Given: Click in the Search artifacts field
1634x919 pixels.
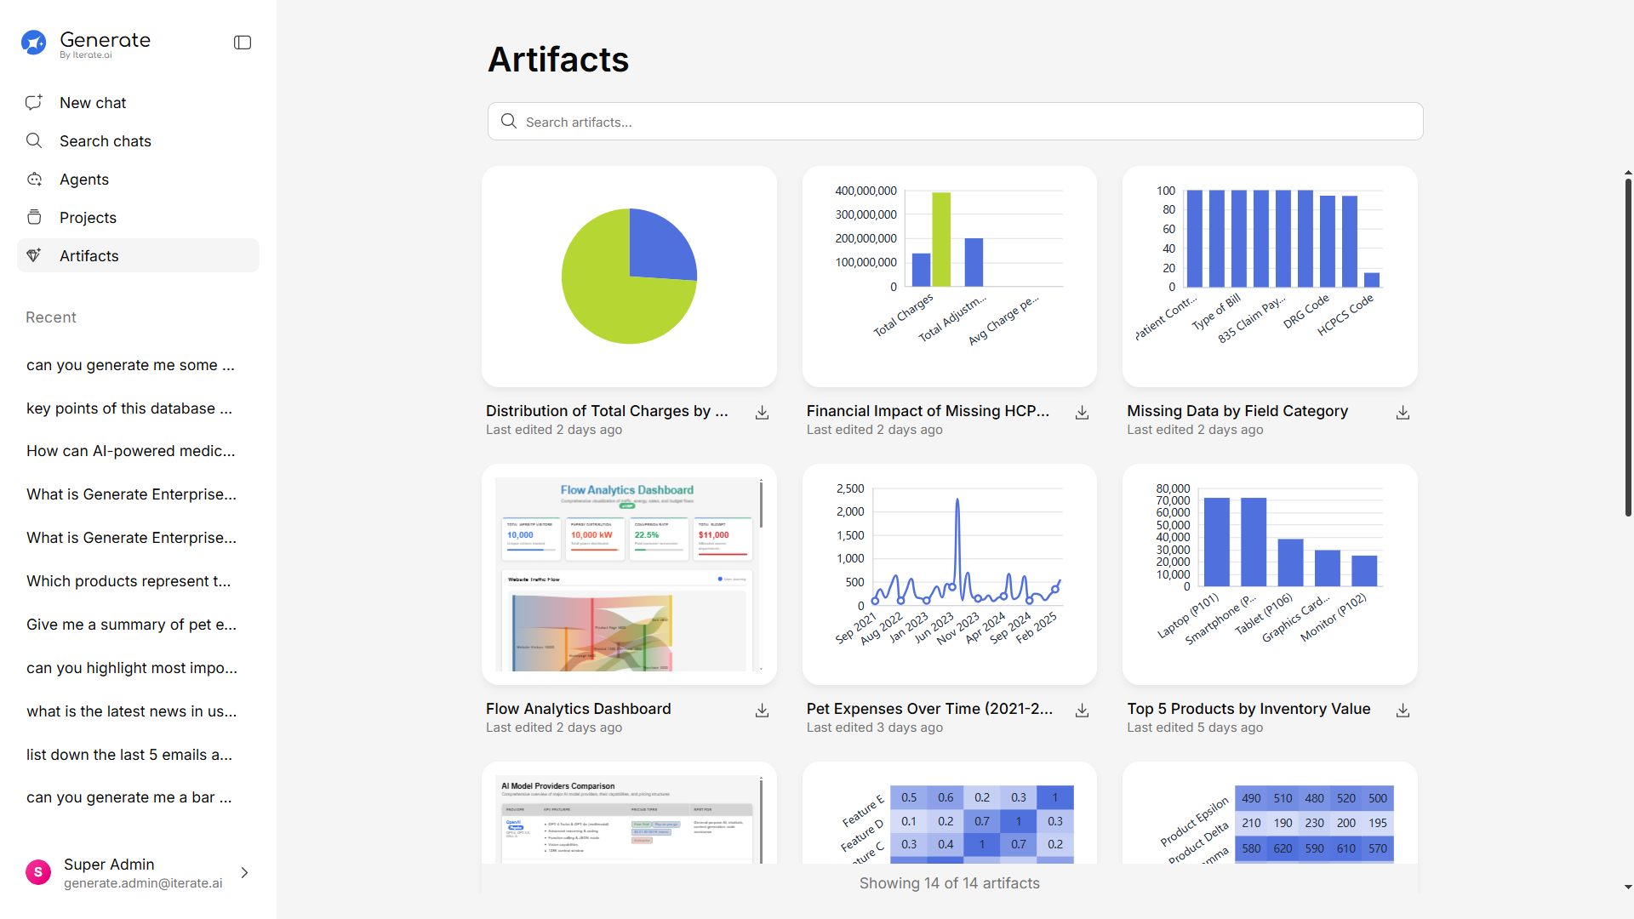Looking at the screenshot, I should [x=953, y=122].
